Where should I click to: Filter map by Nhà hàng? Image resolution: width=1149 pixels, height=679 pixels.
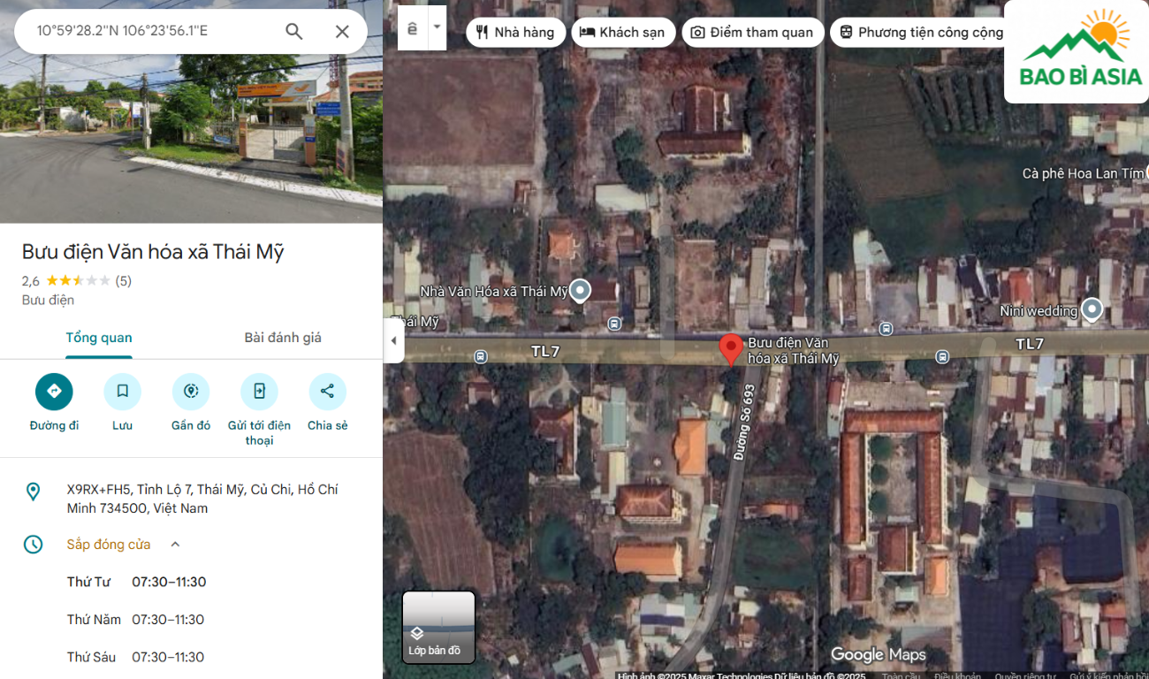click(x=515, y=33)
